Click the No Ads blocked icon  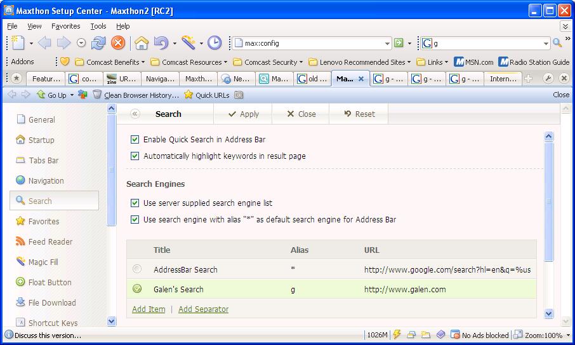tap(455, 334)
